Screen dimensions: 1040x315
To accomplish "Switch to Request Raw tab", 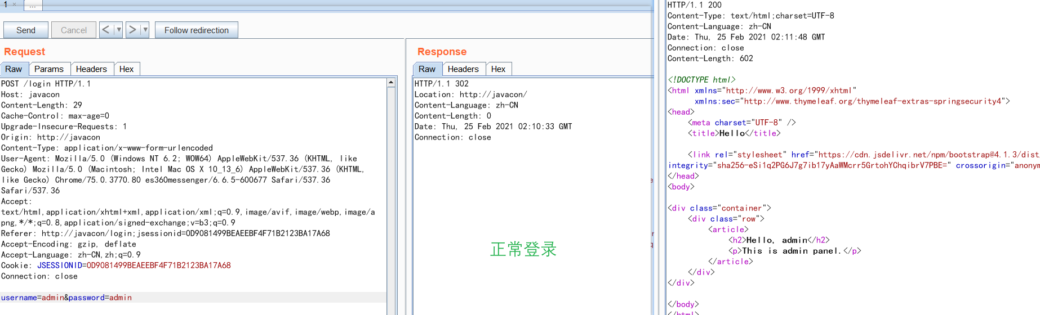I will 14,69.
